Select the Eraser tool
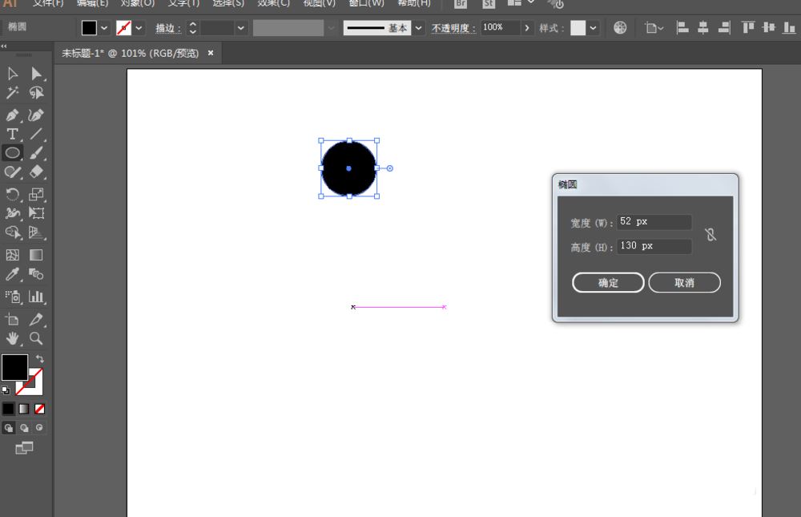The image size is (801, 517). pos(37,172)
